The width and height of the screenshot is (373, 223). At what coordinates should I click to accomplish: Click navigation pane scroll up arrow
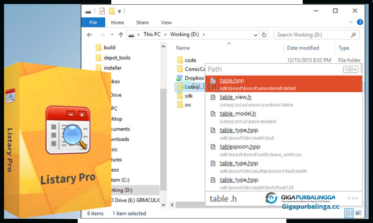(163, 46)
